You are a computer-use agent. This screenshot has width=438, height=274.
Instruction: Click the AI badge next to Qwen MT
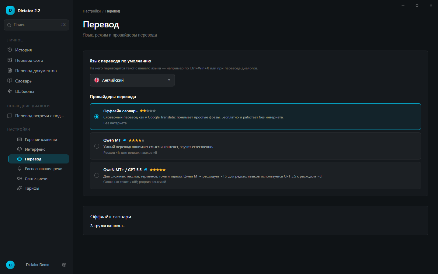(125, 140)
